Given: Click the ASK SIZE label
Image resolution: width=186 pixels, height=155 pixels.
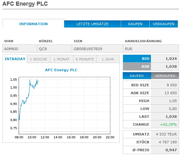Looking at the screenshot, I should [140, 93].
